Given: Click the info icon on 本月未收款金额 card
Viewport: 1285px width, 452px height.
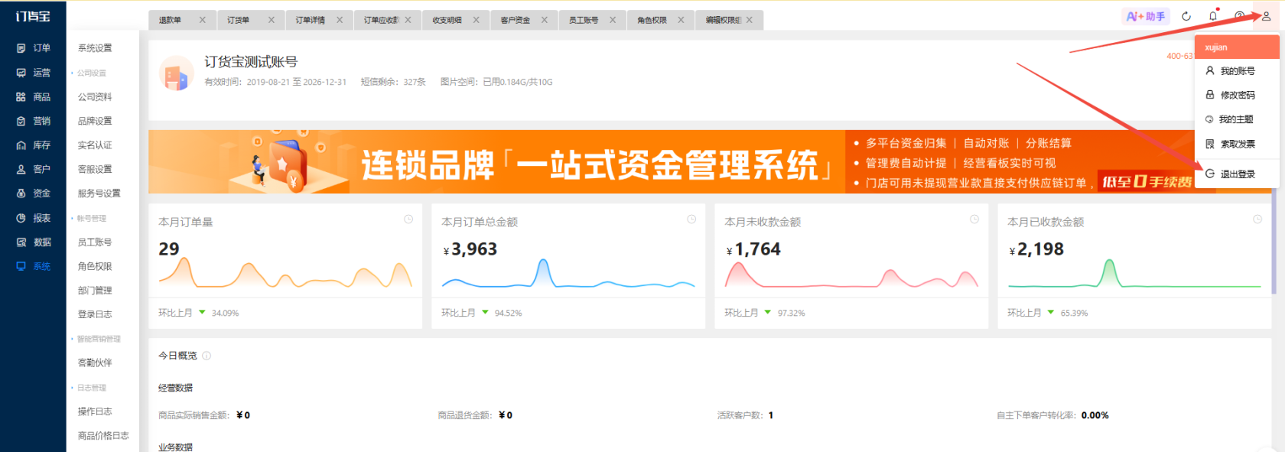Looking at the screenshot, I should (974, 219).
